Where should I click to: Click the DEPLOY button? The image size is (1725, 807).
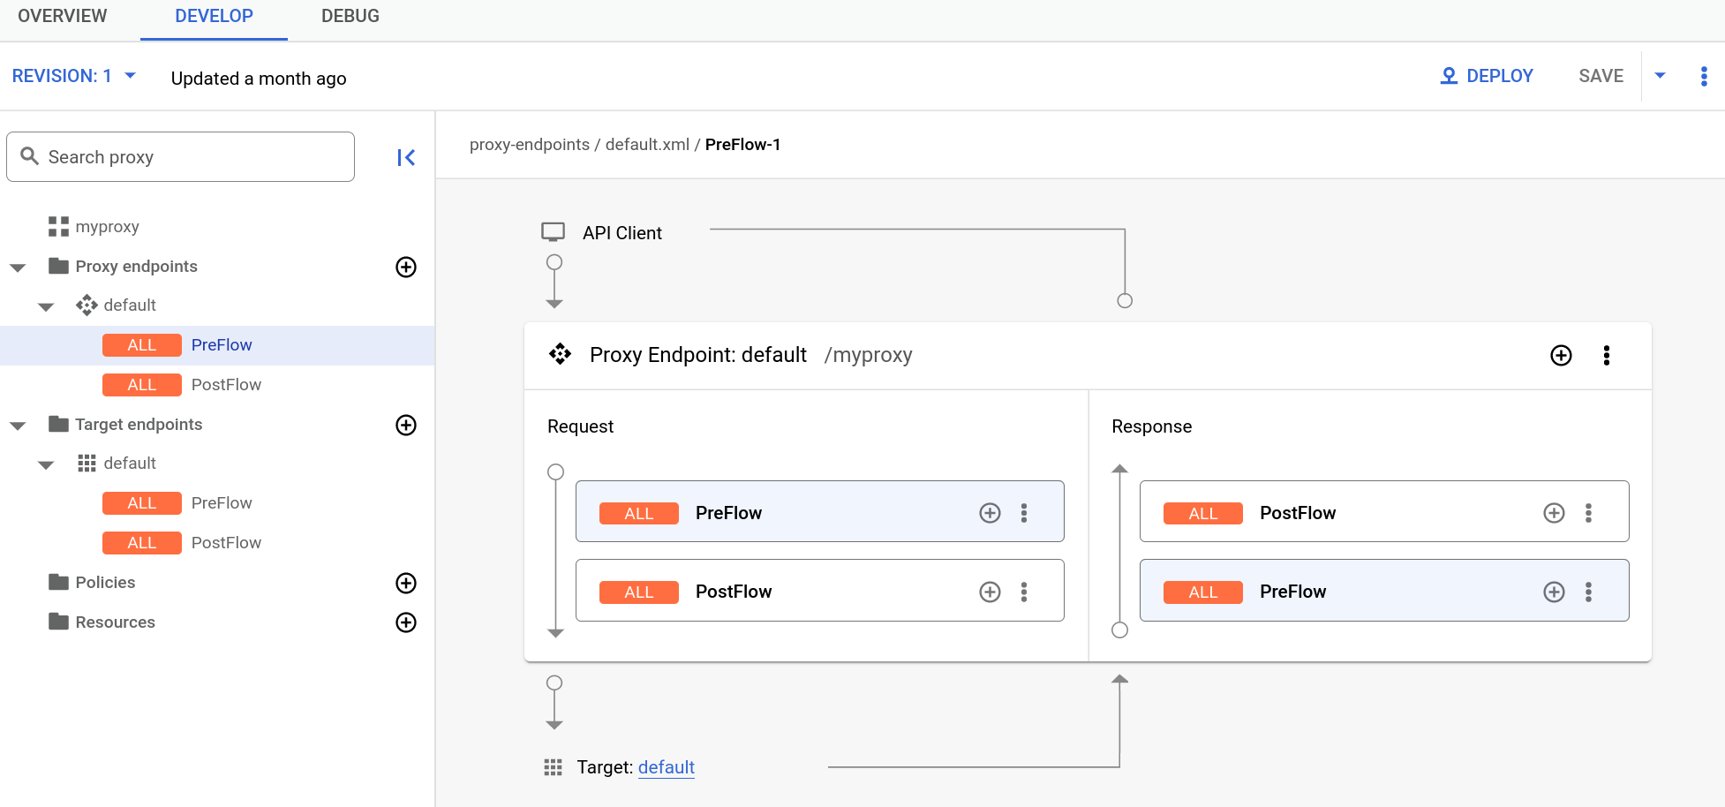pyautogui.click(x=1487, y=75)
